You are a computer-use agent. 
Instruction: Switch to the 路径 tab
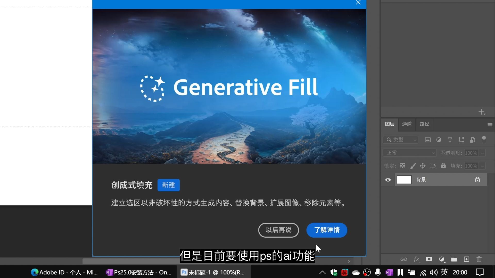(424, 124)
